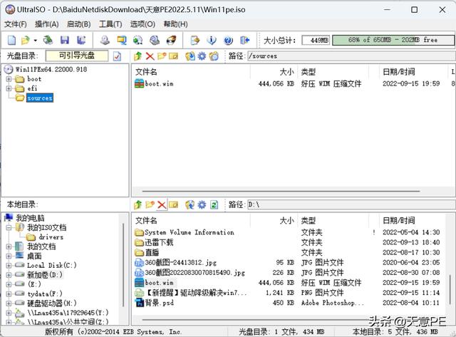456x337 pixels.
Task: Expand the boot folder in the ISO tree
Action: (9, 79)
